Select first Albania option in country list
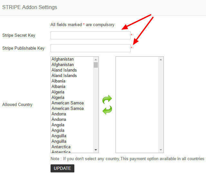The image size is (206, 175). 58,81
